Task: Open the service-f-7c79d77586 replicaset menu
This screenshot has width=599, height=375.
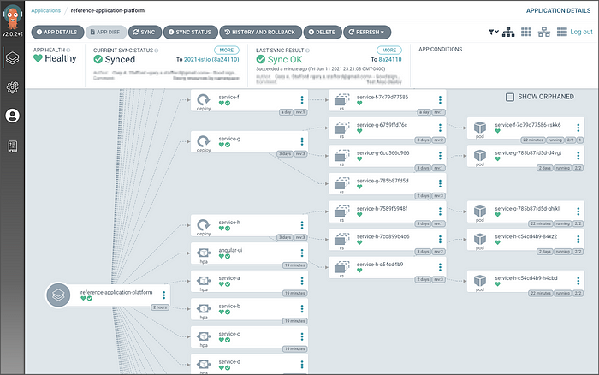Action: (x=440, y=100)
